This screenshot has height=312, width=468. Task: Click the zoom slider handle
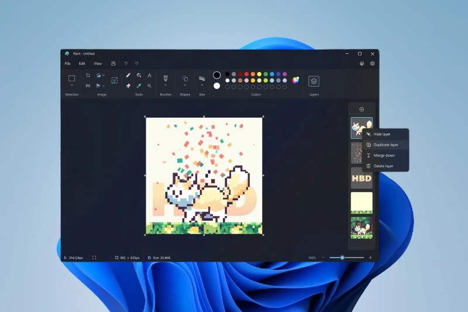point(342,258)
